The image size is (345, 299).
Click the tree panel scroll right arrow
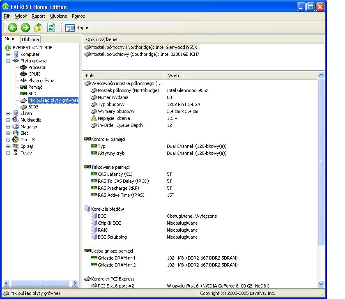75,283
